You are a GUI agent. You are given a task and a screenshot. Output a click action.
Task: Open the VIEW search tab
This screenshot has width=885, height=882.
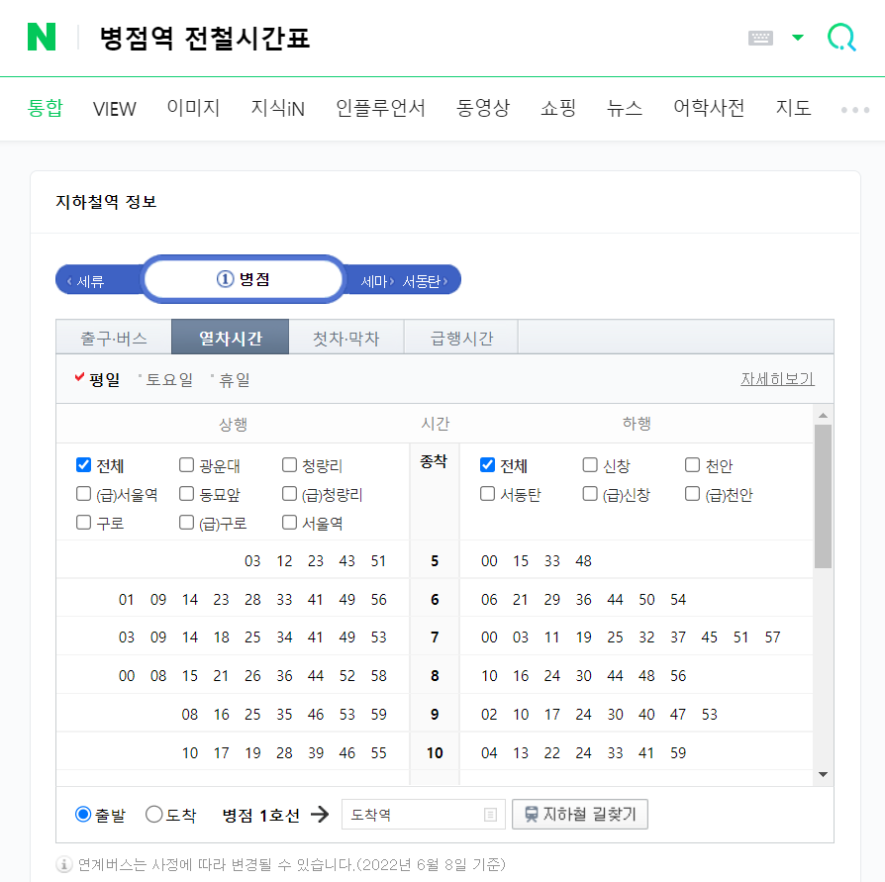click(115, 108)
